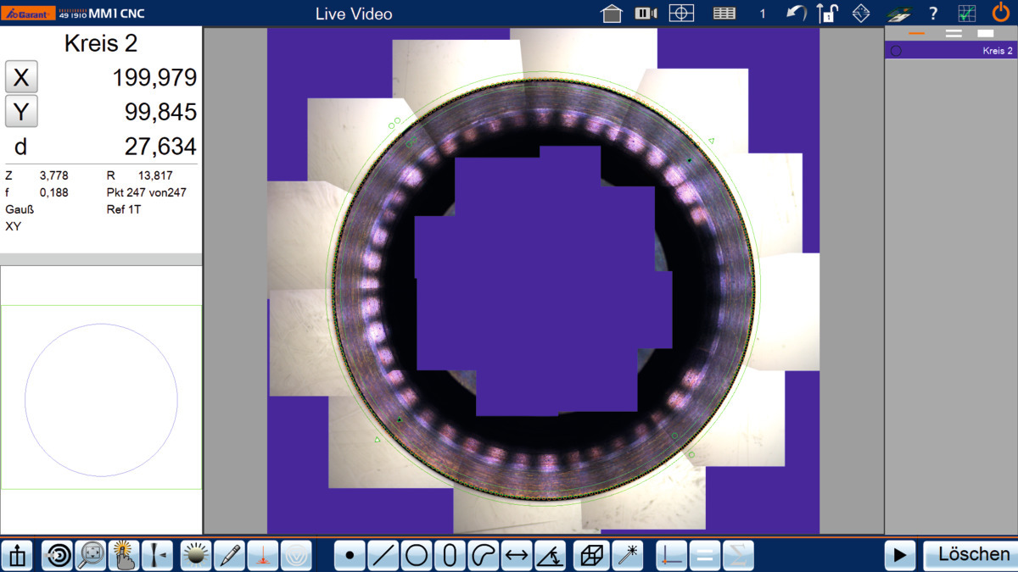Image resolution: width=1018 pixels, height=572 pixels.
Task: Go to home screen via house icon
Action: (612, 14)
